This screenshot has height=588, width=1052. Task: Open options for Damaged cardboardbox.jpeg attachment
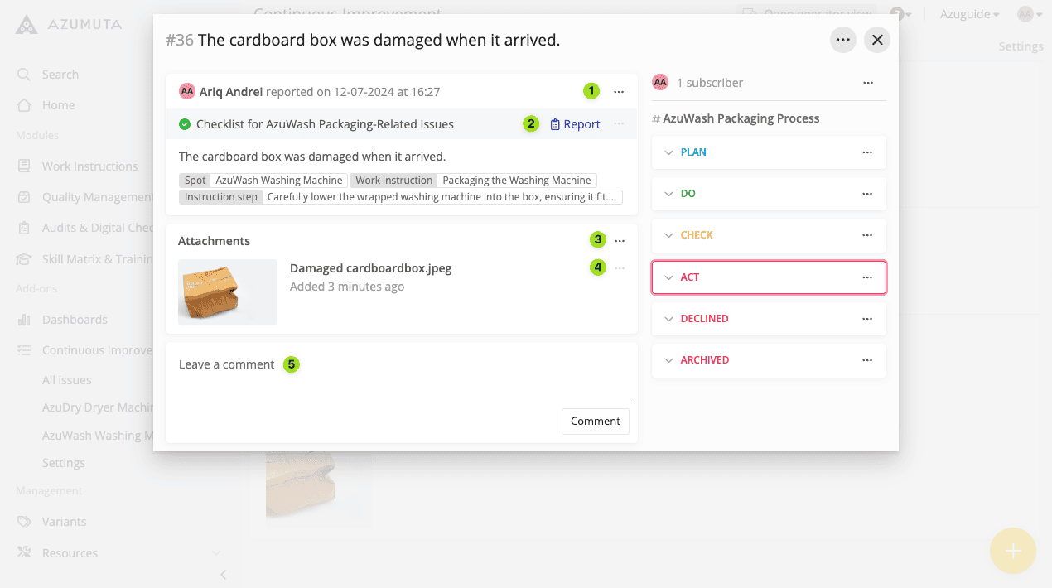click(620, 268)
